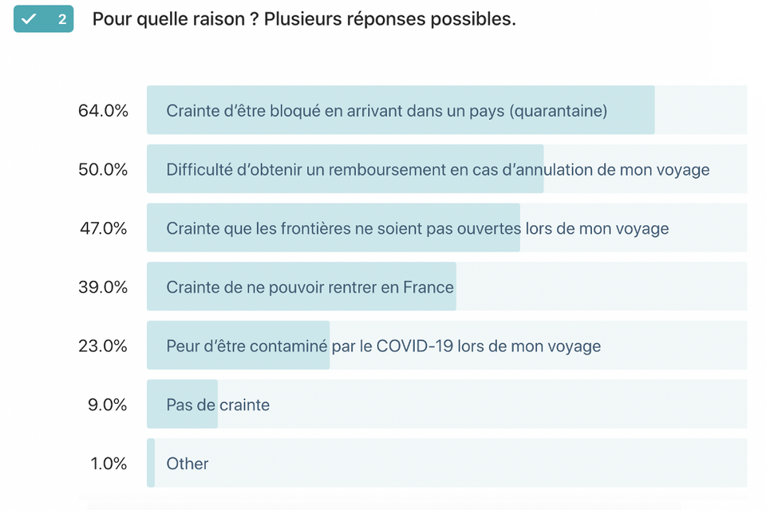Click the 47.0% percentage label
The height and width of the screenshot is (510, 766).
(104, 228)
